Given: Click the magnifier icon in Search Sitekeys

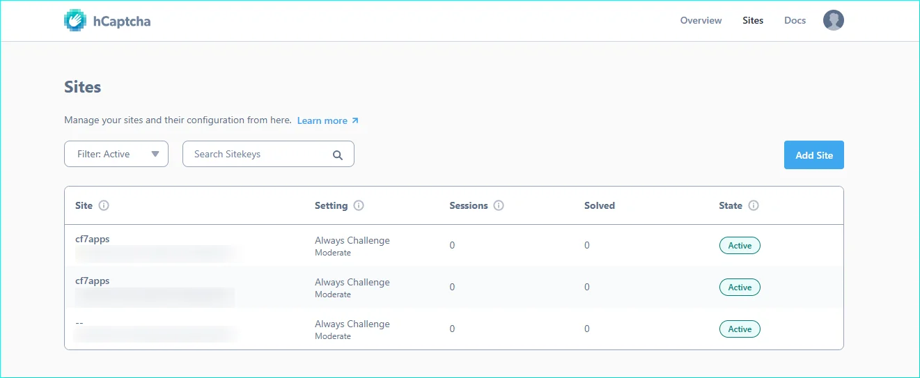Looking at the screenshot, I should (338, 155).
